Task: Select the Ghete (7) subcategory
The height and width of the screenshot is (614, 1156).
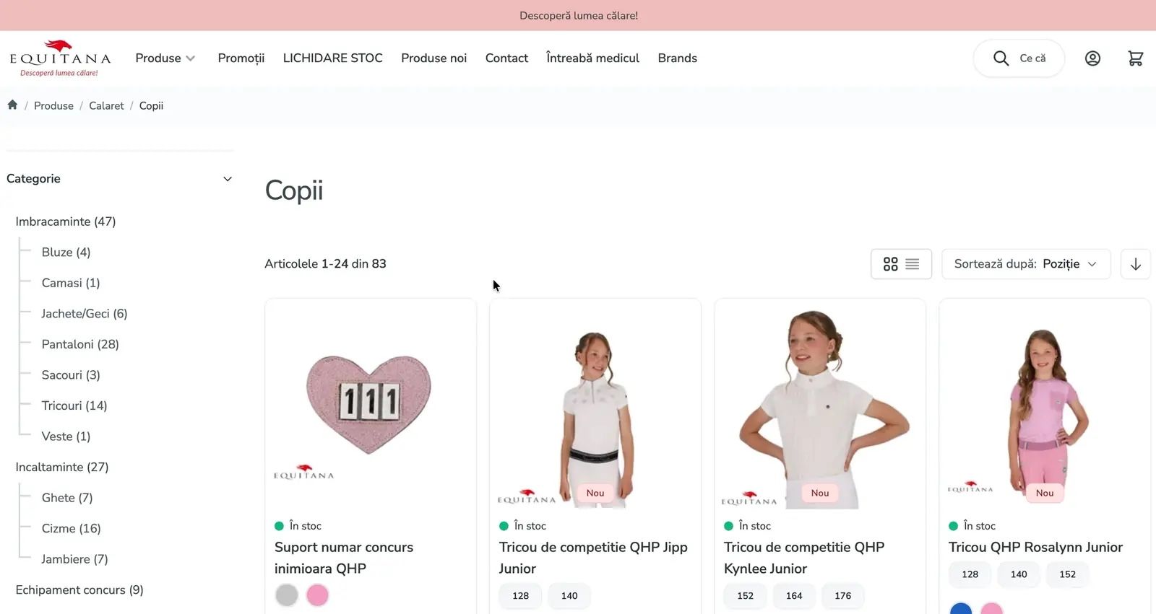Action: tap(67, 498)
